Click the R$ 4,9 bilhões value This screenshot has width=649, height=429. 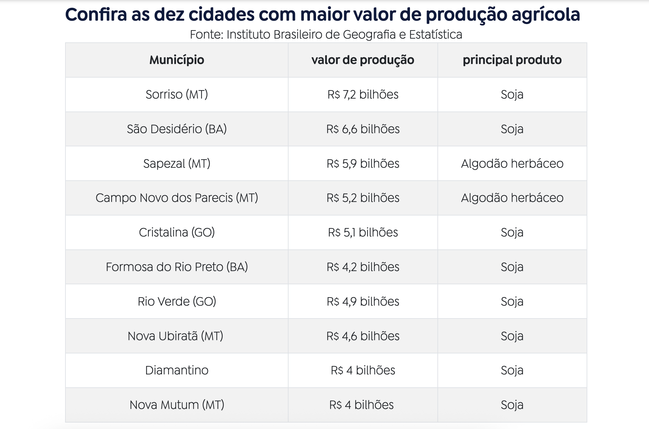[x=363, y=302]
